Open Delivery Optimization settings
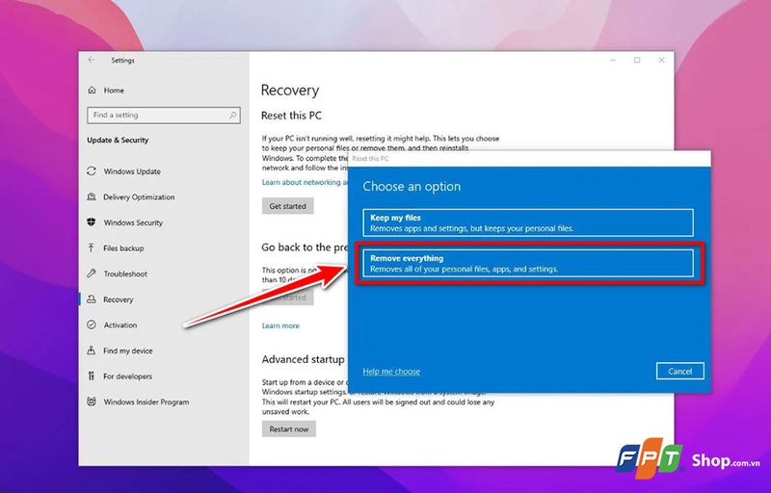The width and height of the screenshot is (771, 493). click(x=139, y=196)
